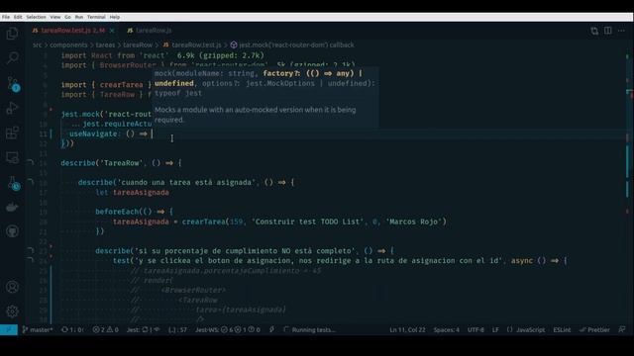Image resolution: width=634 pixels, height=356 pixels.
Task: Click the Jest test-status gutter icon beside describe('TareaRow')
Action: (x=31, y=162)
